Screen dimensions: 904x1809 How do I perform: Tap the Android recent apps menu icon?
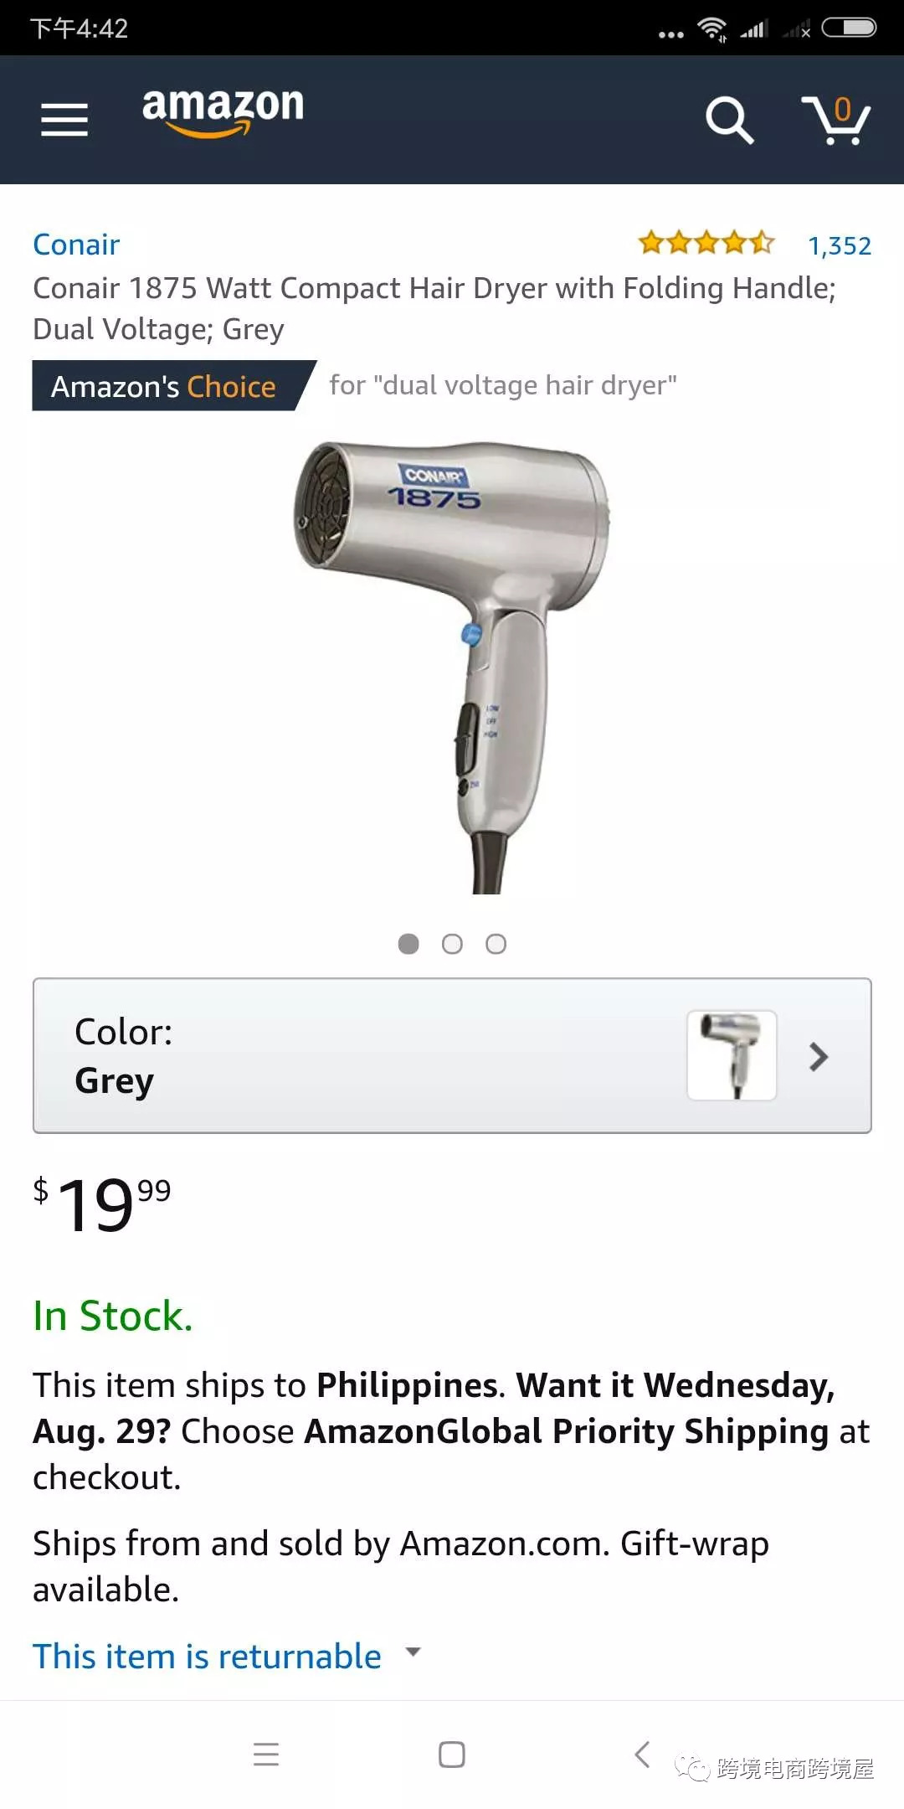click(x=266, y=1754)
